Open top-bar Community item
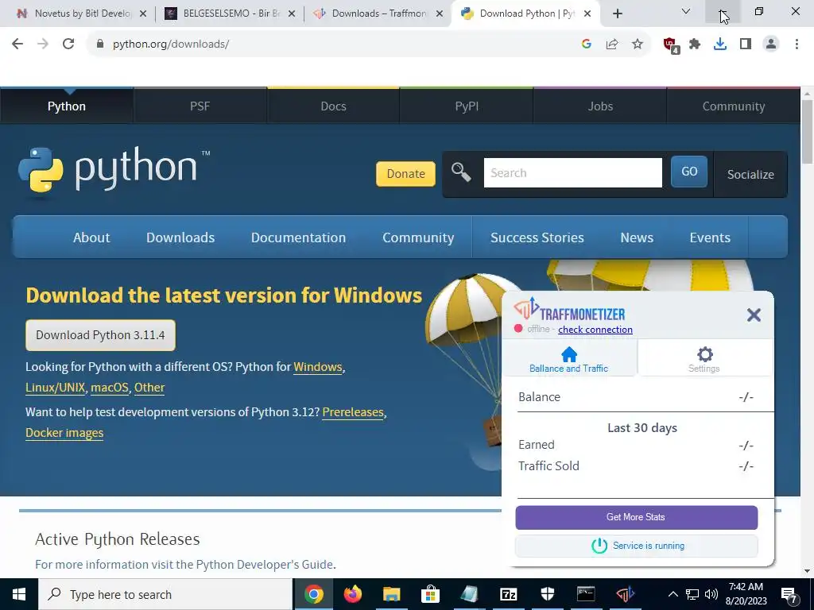Screen dimensions: 814x610 pos(734,106)
